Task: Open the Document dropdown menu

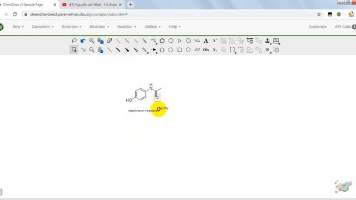Action: click(x=43, y=27)
